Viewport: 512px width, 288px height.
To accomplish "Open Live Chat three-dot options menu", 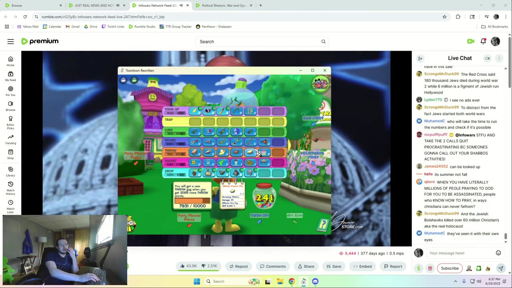I will click(499, 58).
